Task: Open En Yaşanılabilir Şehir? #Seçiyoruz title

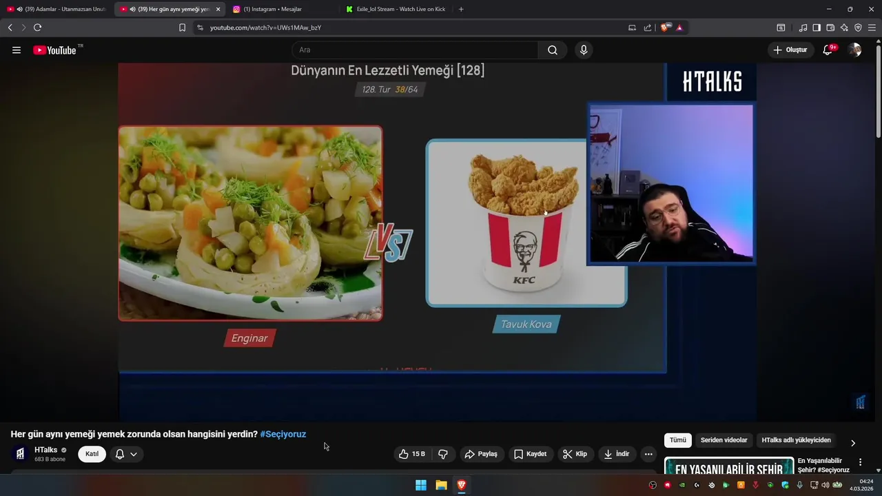Action: (x=823, y=465)
